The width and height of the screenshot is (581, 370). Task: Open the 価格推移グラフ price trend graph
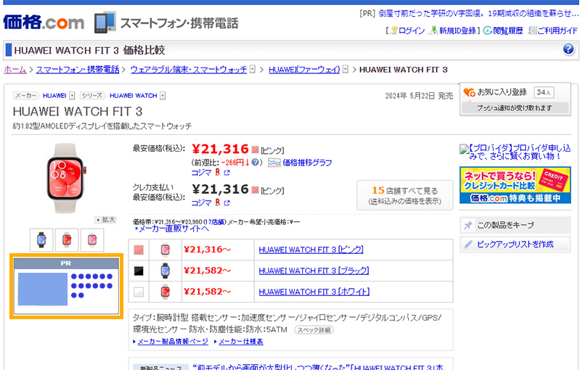point(306,163)
